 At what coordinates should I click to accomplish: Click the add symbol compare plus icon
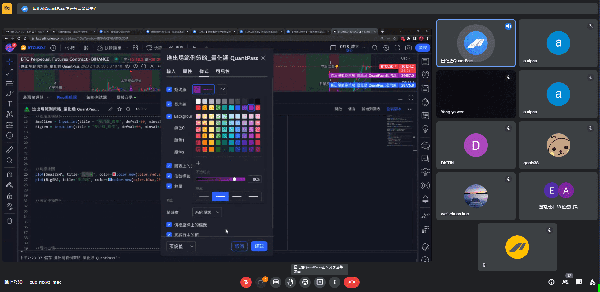53,48
